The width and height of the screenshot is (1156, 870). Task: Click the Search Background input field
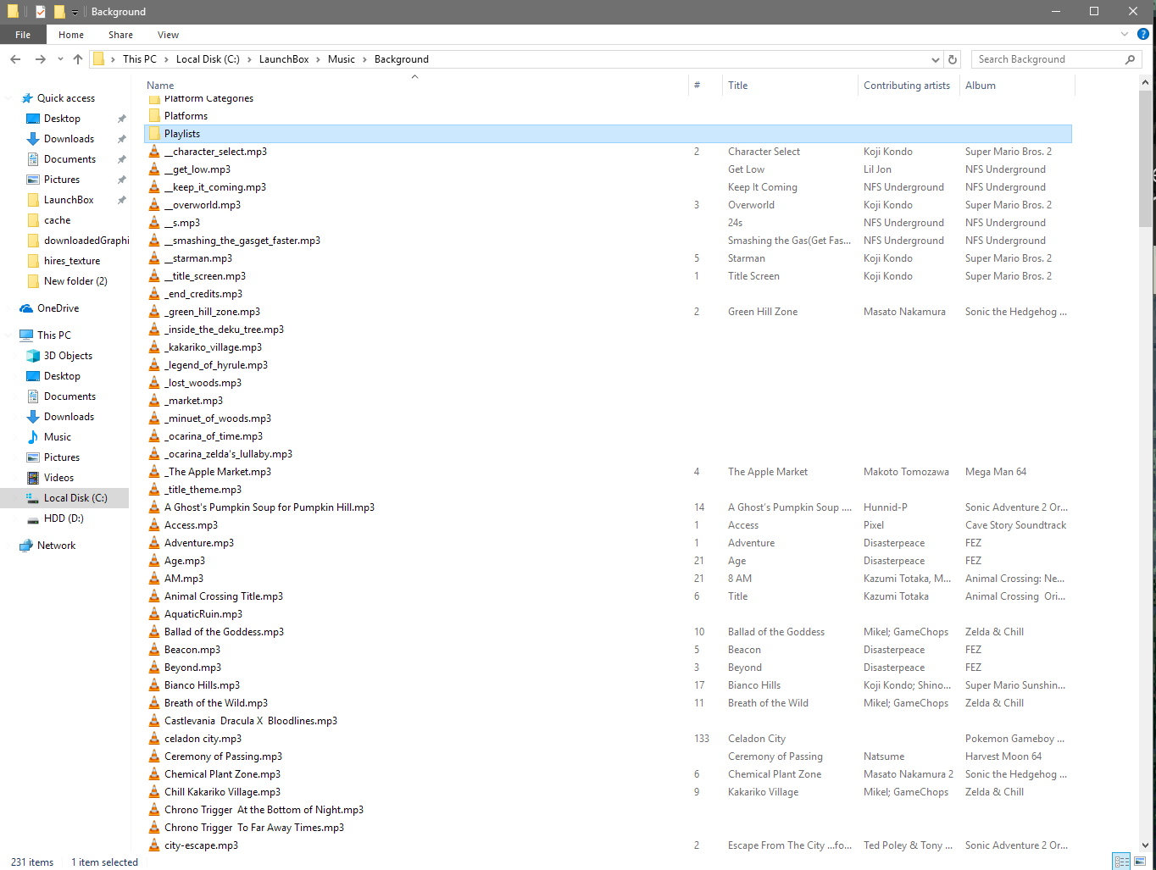pyautogui.click(x=1048, y=59)
